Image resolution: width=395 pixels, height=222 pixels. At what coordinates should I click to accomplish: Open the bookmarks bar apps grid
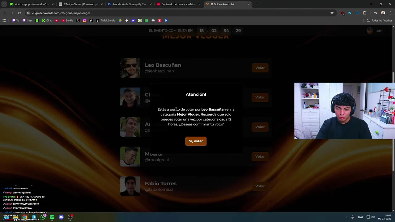click(4, 21)
